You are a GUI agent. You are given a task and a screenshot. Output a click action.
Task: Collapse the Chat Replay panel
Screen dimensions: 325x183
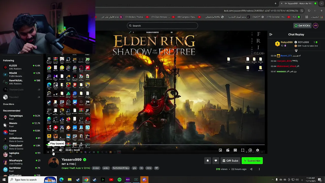coord(271,34)
